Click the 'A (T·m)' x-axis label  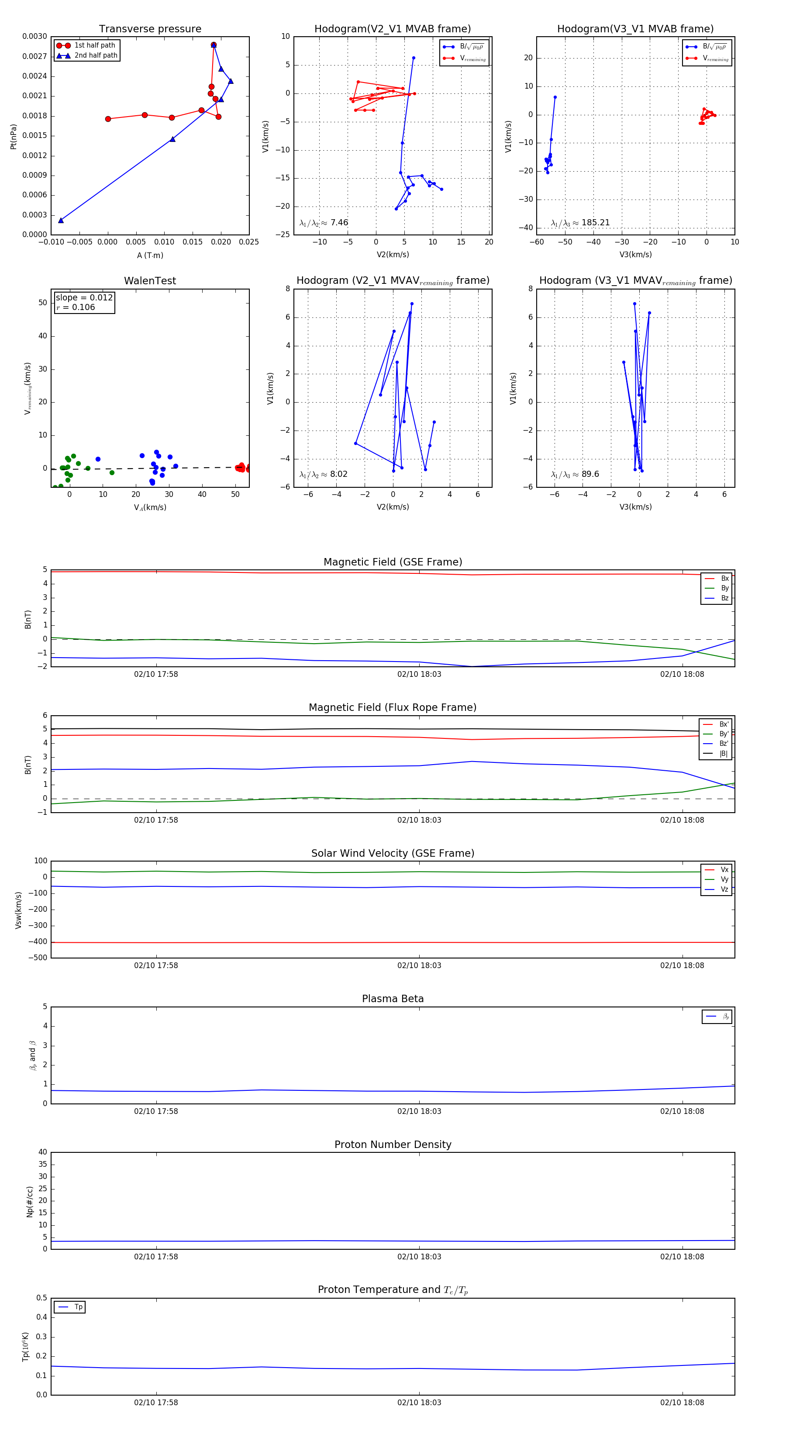(x=150, y=255)
